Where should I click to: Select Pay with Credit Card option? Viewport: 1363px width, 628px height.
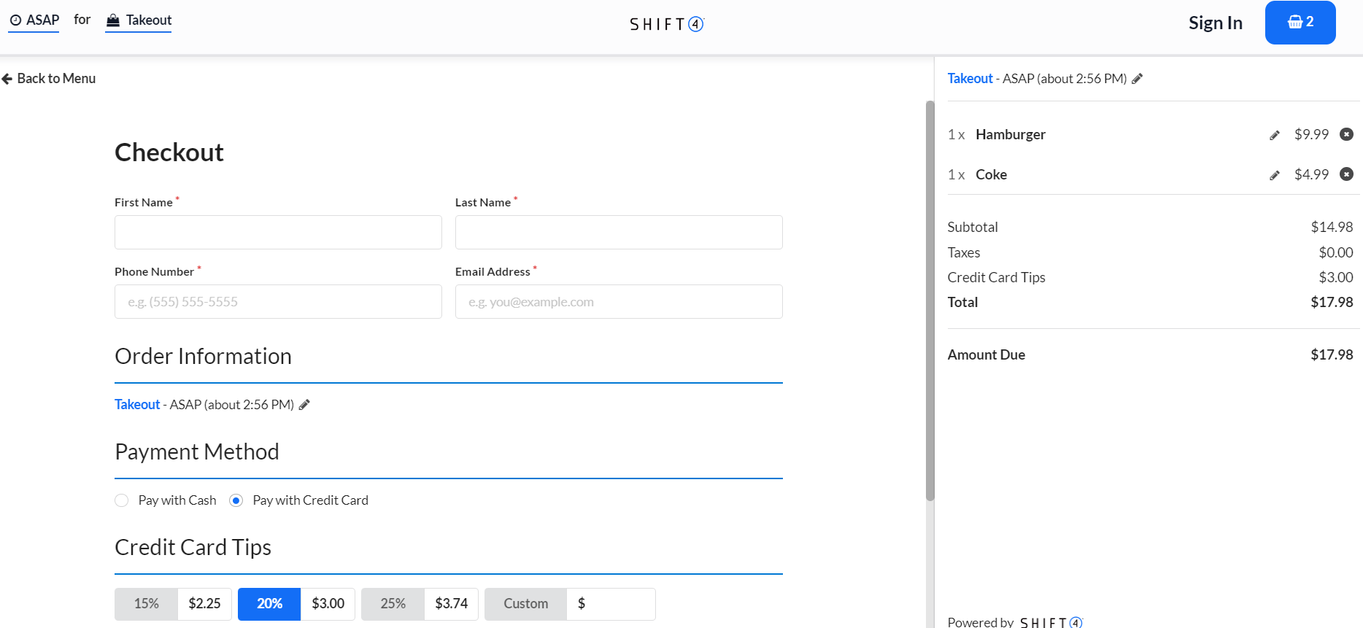point(236,500)
